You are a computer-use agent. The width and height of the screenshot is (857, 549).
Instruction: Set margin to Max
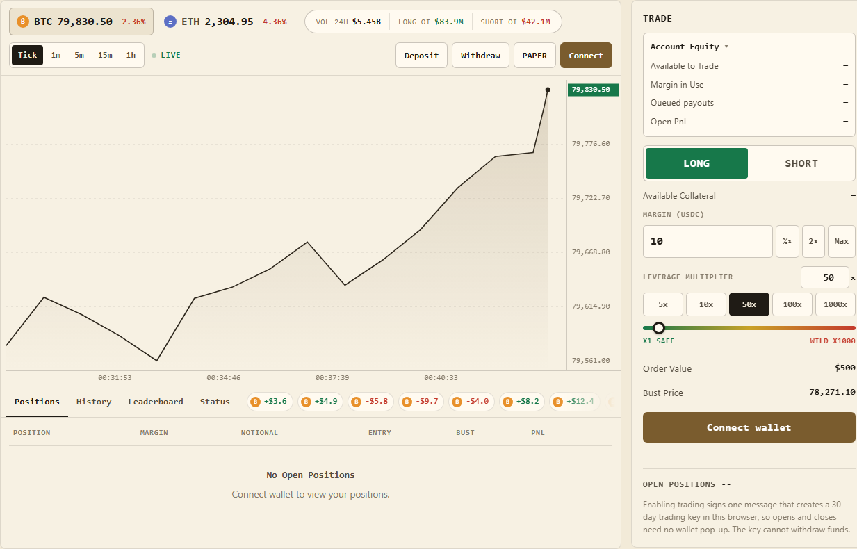click(x=842, y=241)
